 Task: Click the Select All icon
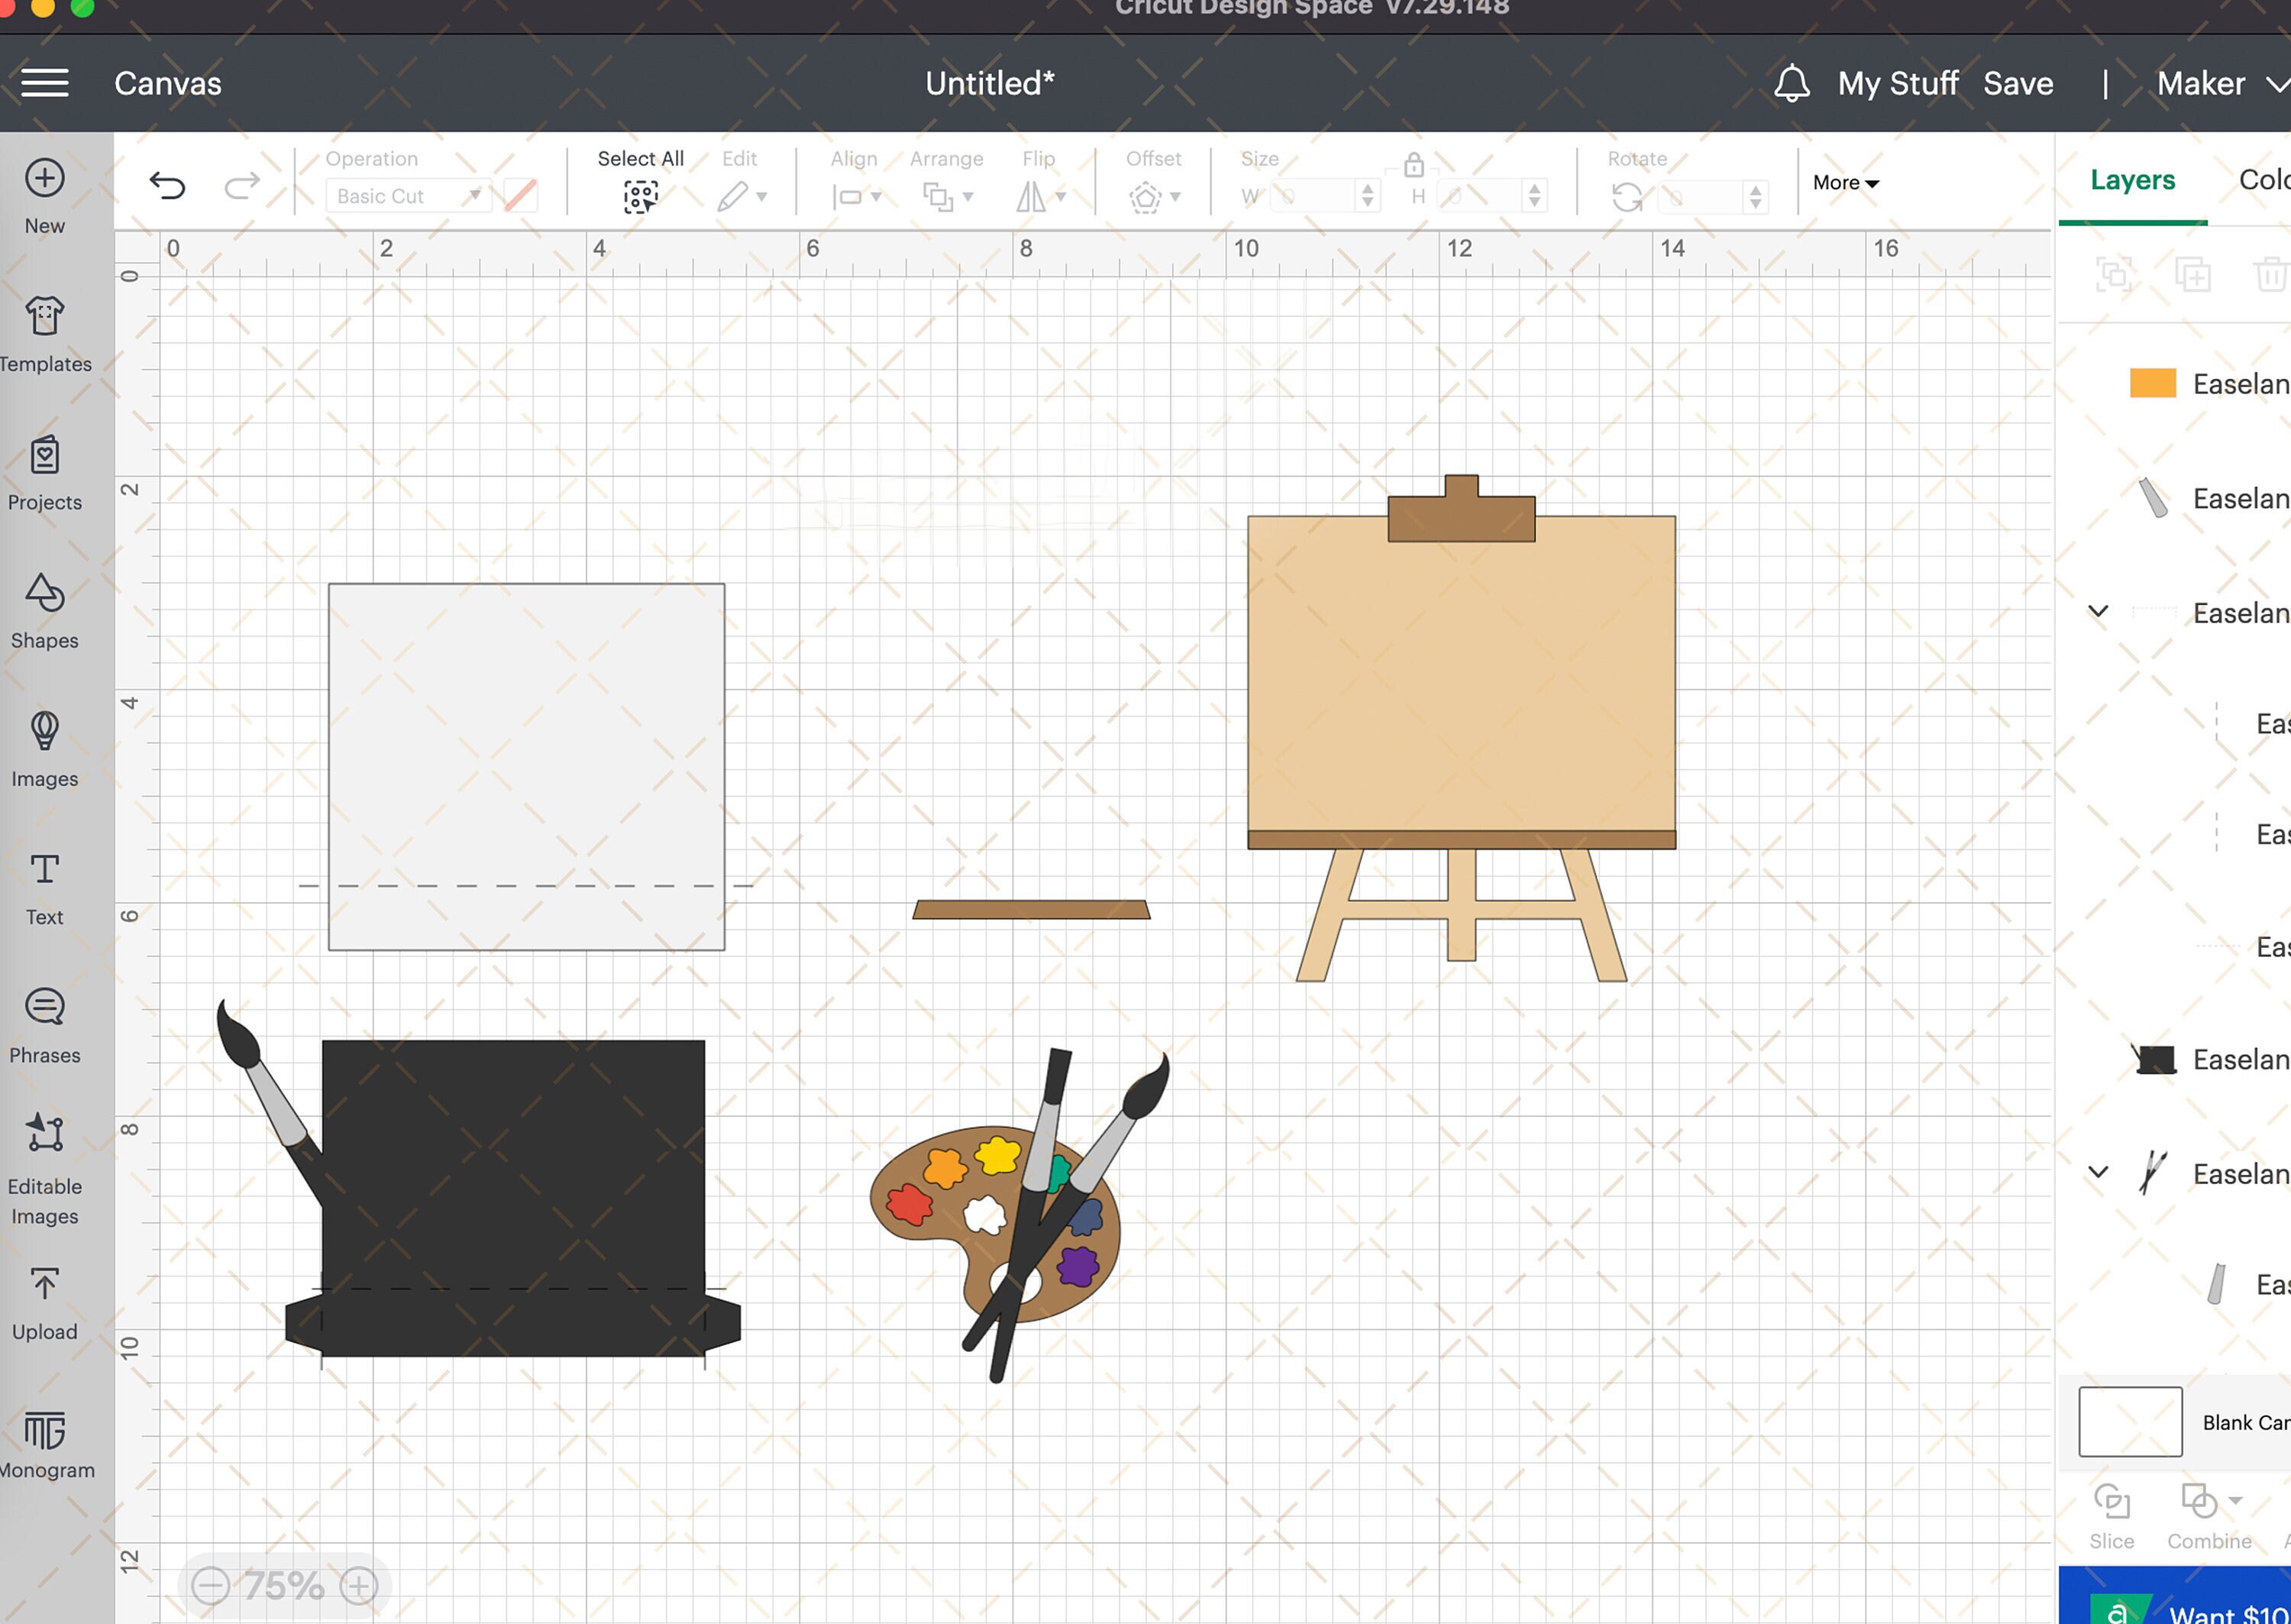pyautogui.click(x=641, y=196)
